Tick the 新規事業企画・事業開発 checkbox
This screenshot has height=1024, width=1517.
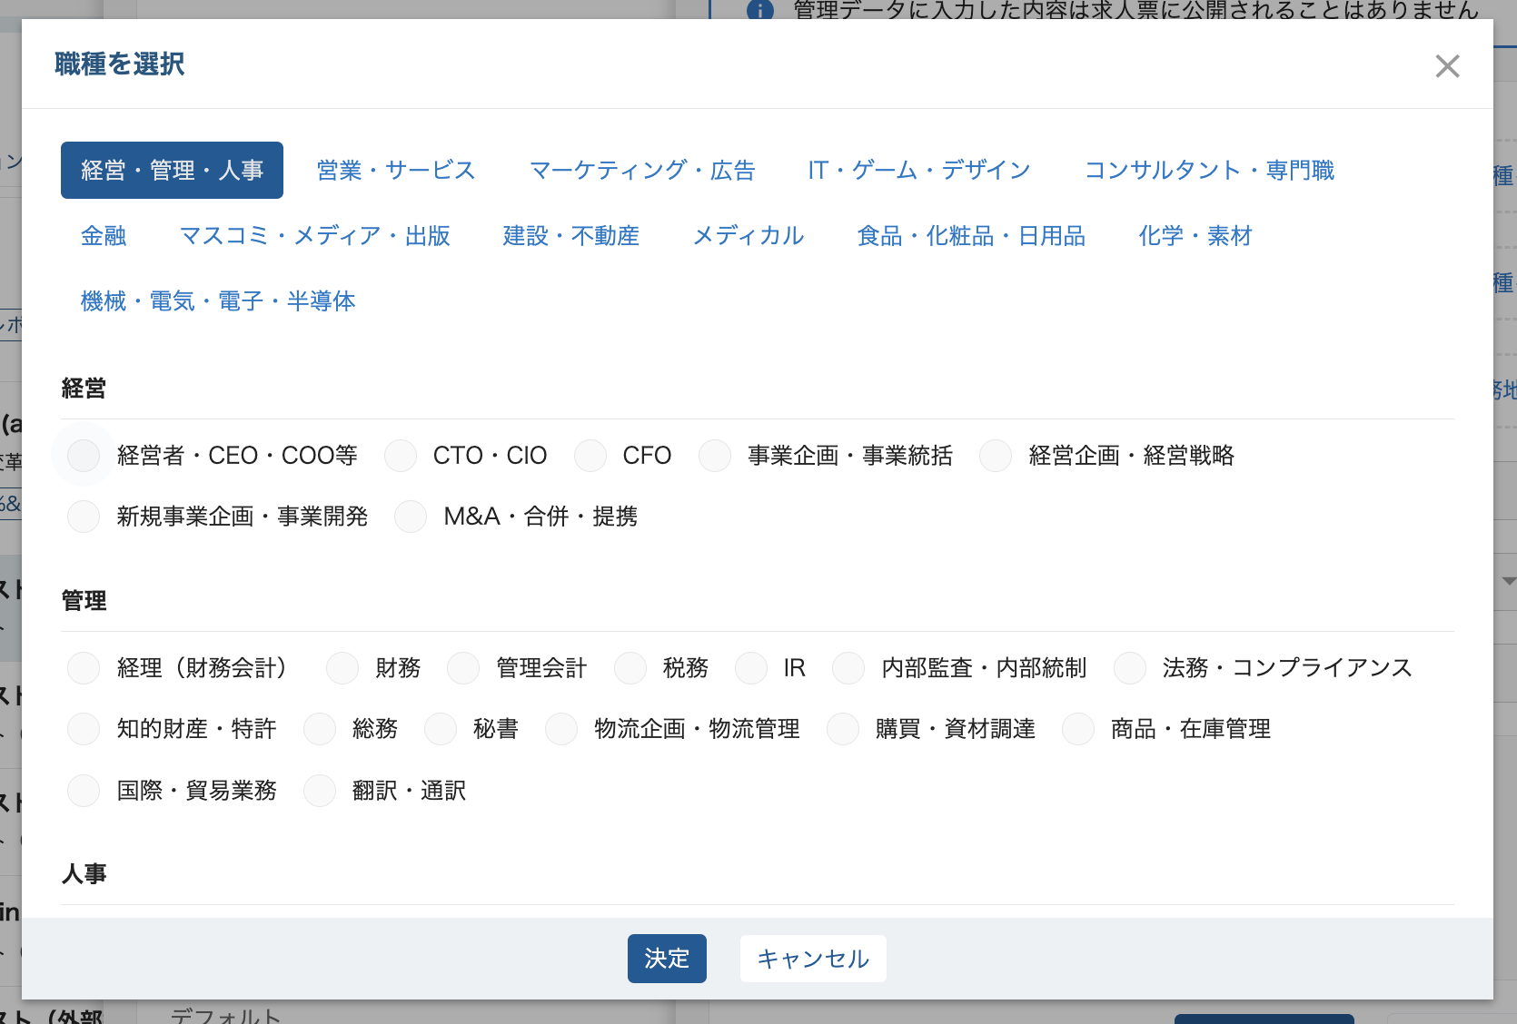point(84,517)
